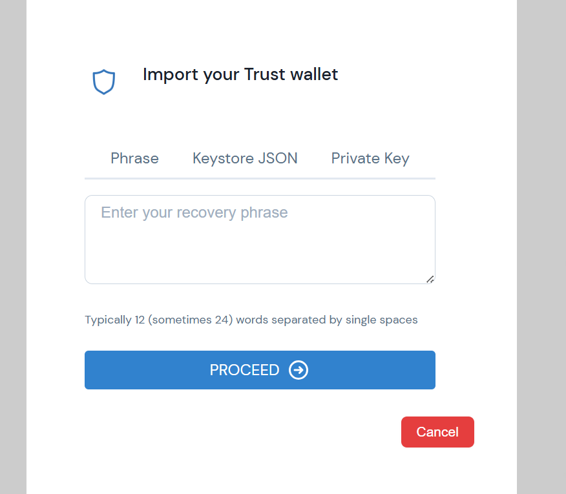Image resolution: width=566 pixels, height=494 pixels.
Task: Click the hint text about 12 or 24 words
Action: pos(251,320)
